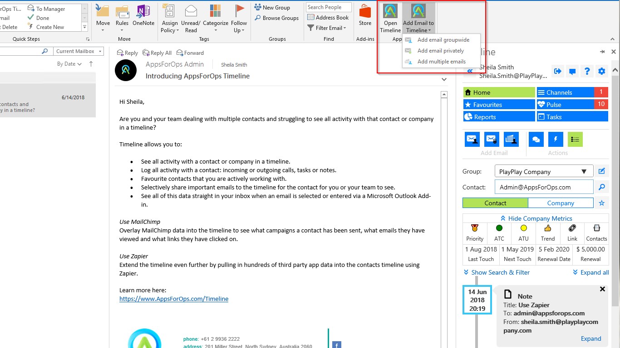620x348 pixels.
Task: Click Browse Groups
Action: 276,18
